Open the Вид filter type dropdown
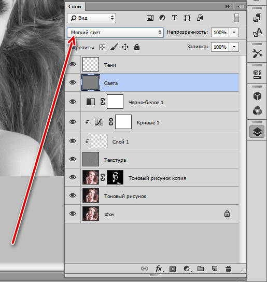The width and height of the screenshot is (267, 282). (x=91, y=18)
